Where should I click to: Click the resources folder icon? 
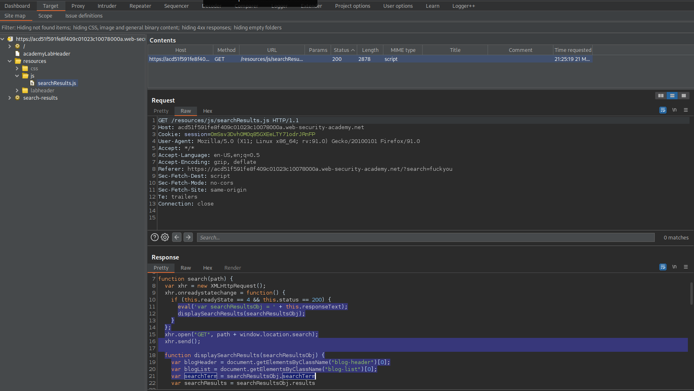(x=18, y=61)
